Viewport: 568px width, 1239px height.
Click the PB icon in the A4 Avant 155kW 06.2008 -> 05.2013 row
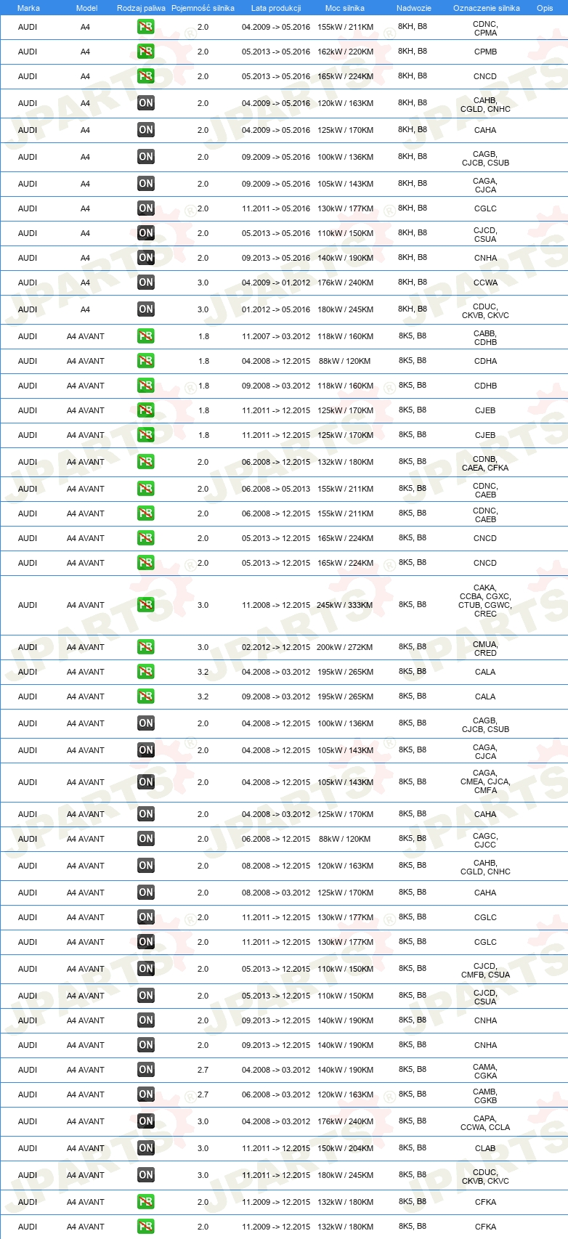click(146, 489)
